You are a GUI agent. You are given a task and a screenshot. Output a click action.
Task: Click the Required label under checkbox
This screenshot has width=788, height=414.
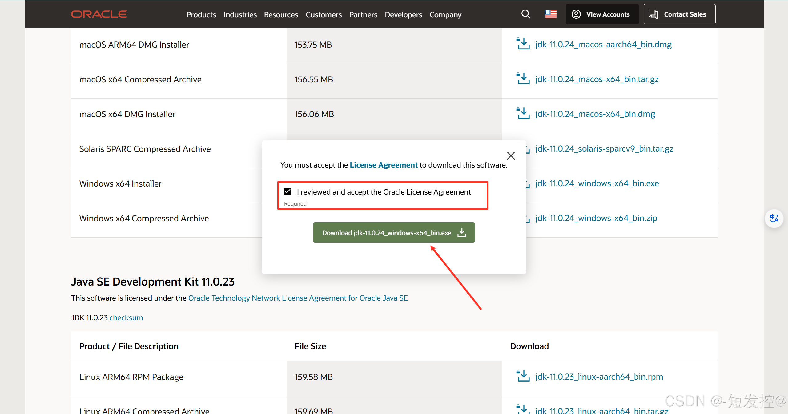pos(295,203)
